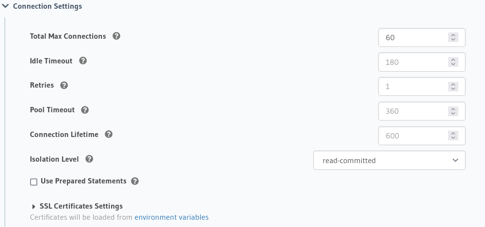This screenshot has width=485, height=227.
Task: Collapse the Connection Settings section
Action: [6, 7]
